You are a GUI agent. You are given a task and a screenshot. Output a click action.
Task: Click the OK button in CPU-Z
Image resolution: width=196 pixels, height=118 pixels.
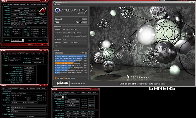pyautogui.click(x=42, y=44)
